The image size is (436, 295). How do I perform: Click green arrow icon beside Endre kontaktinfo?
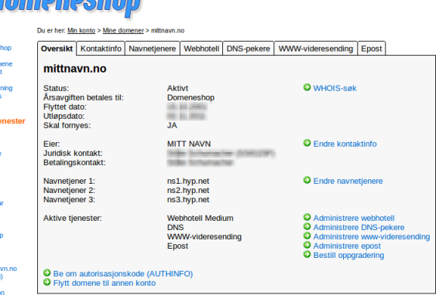point(307,143)
